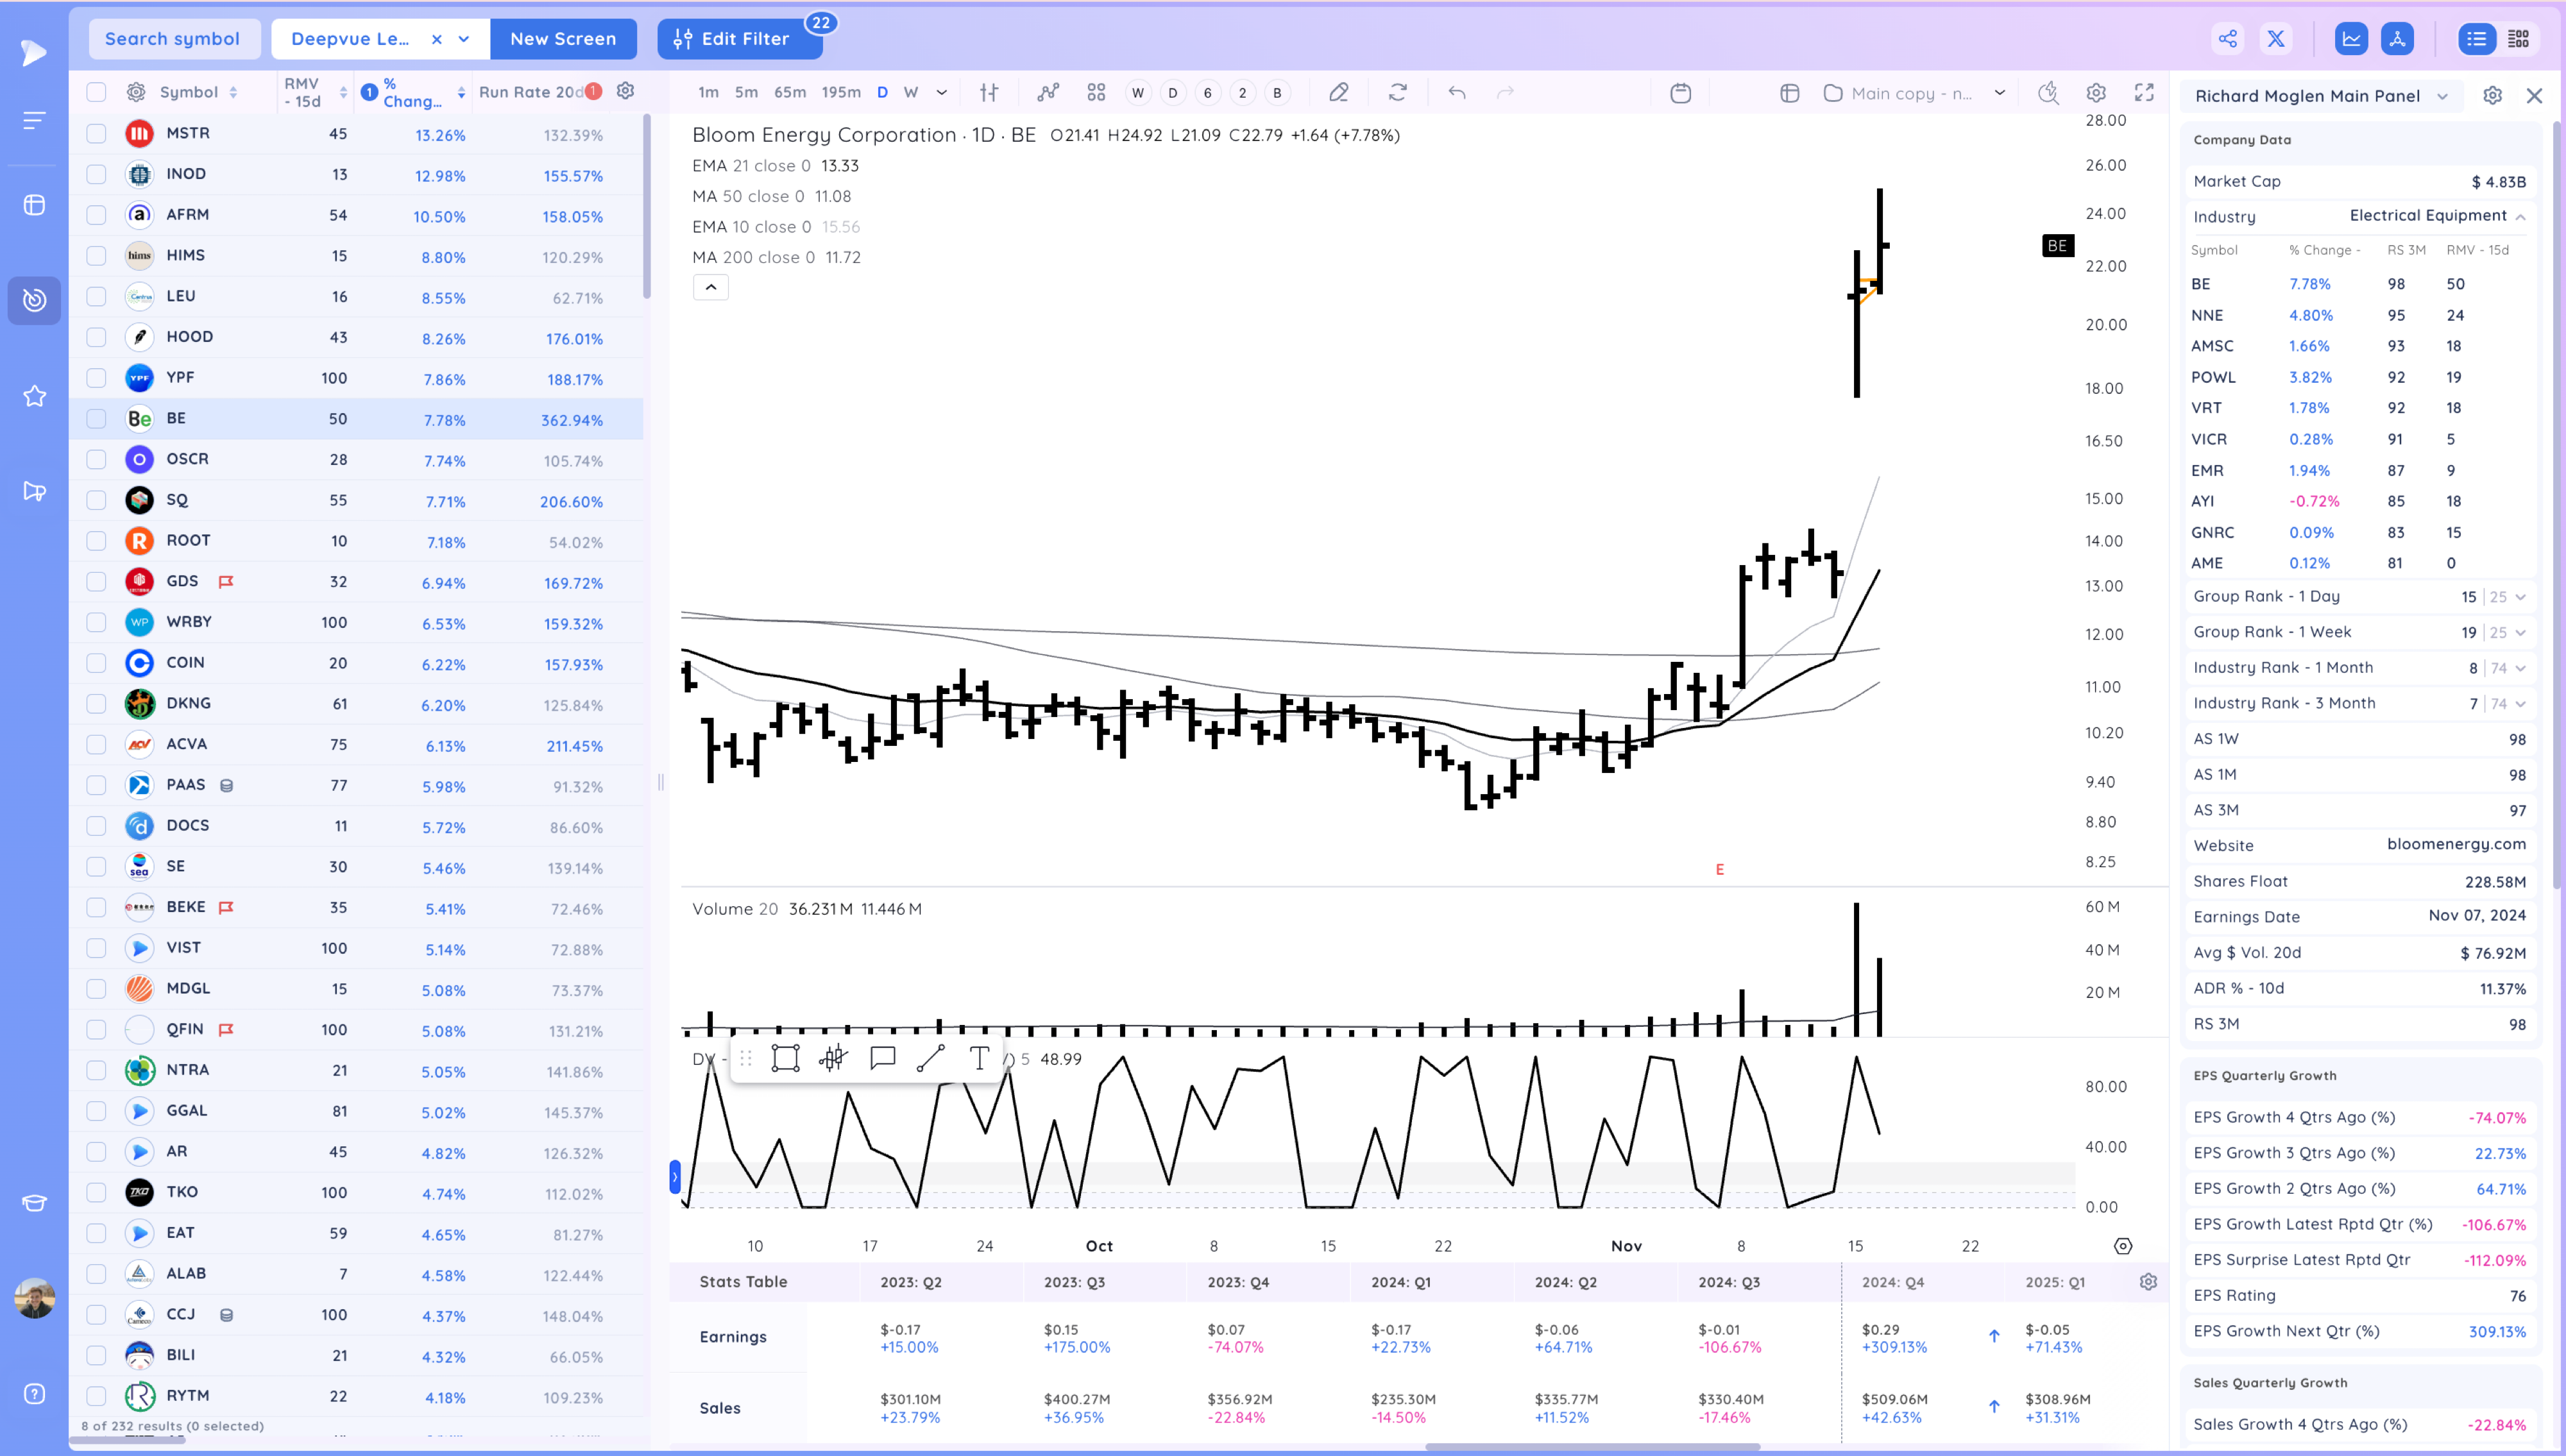Check the HOOD row checkbox
Image resolution: width=2566 pixels, height=1456 pixels.
click(x=96, y=337)
